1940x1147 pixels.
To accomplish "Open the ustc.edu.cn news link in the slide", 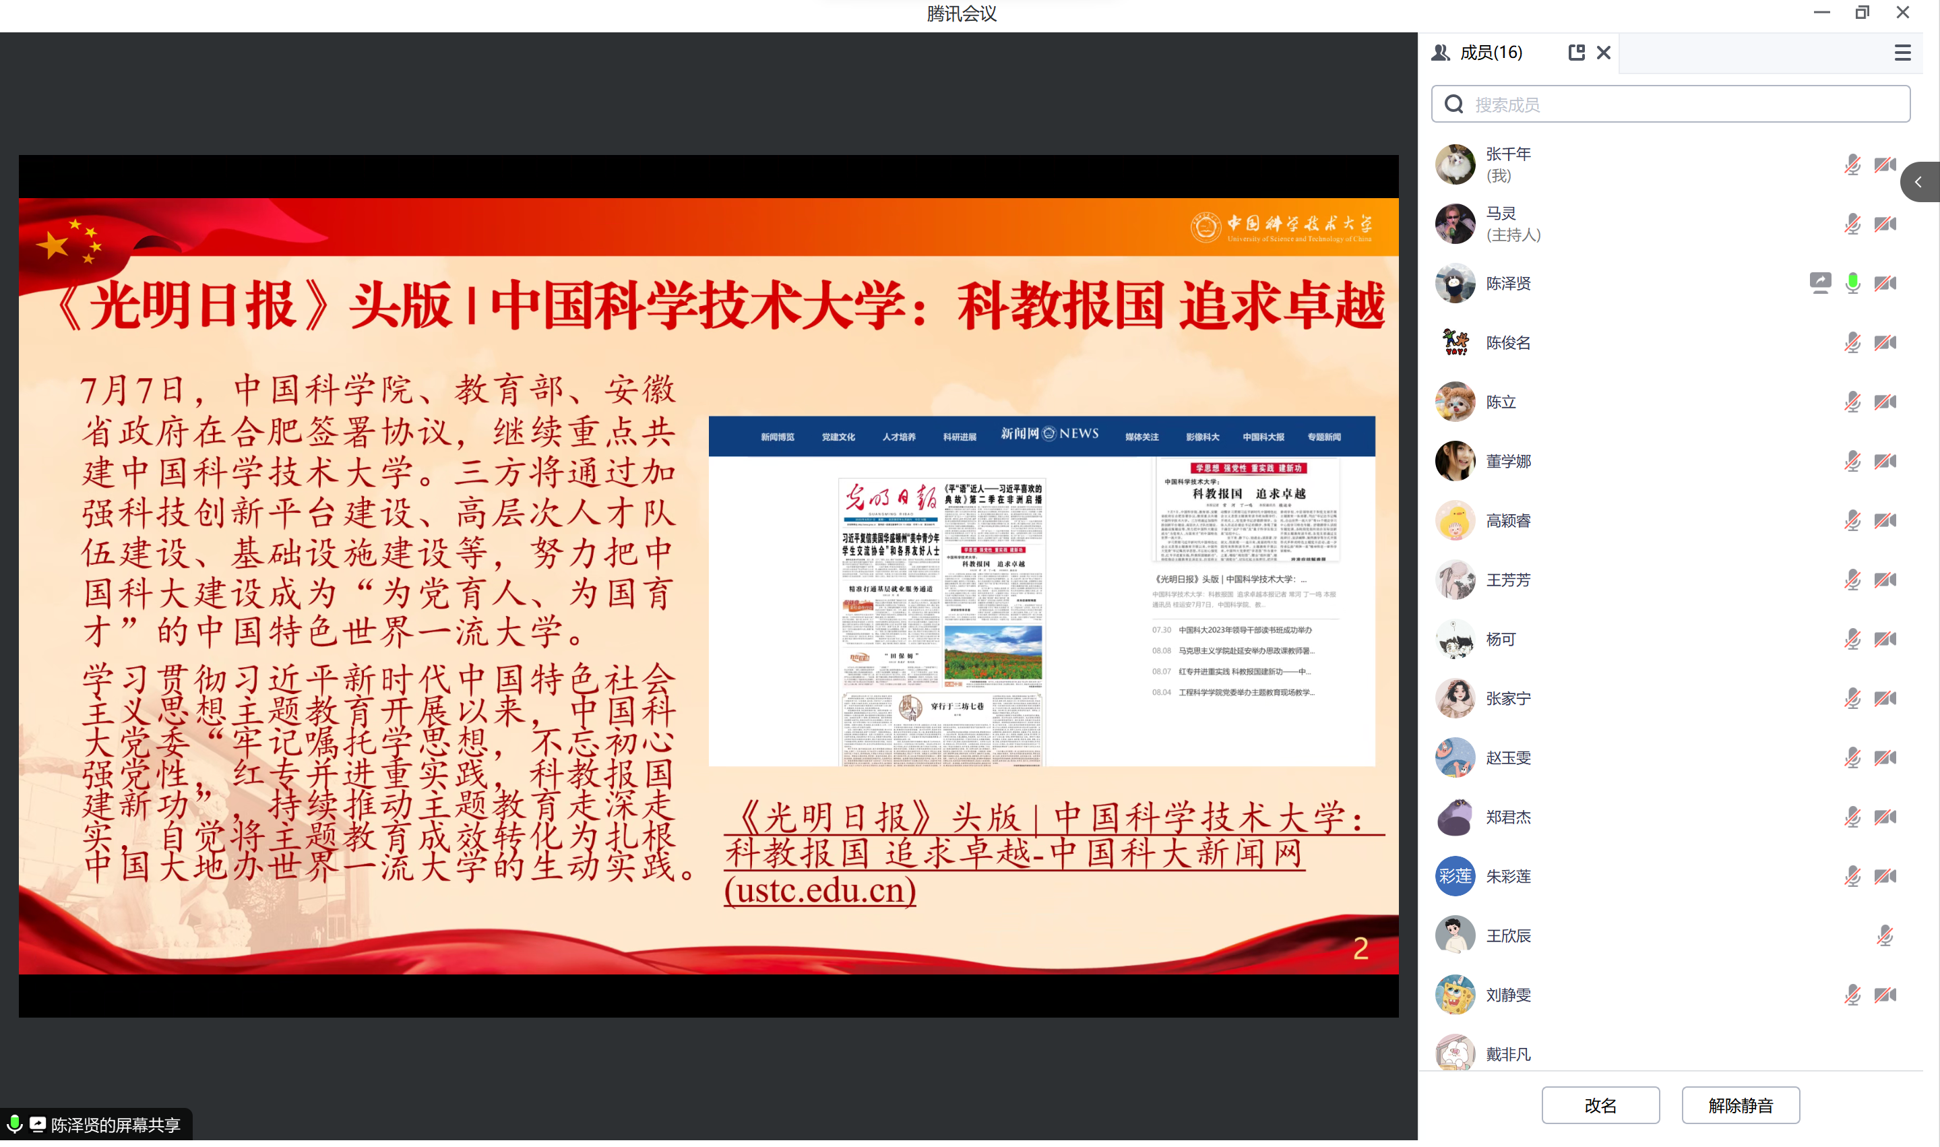I will 1053,853.
